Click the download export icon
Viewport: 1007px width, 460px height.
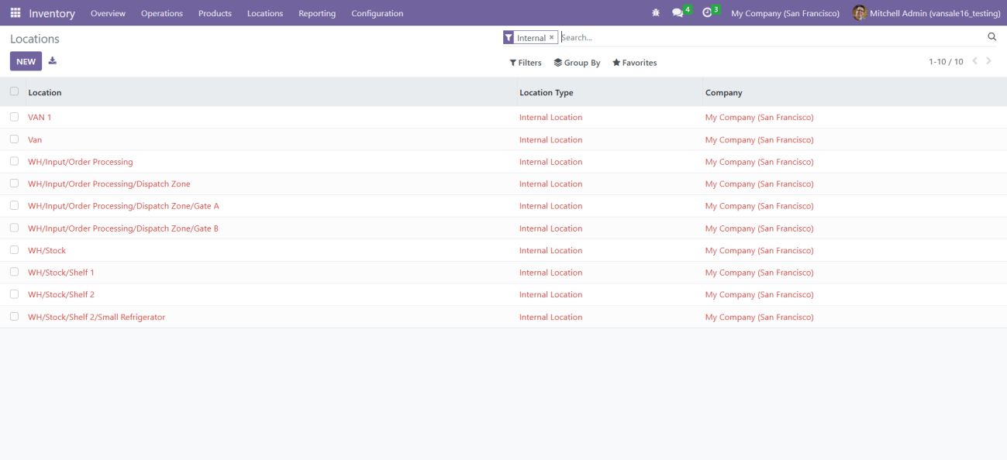pos(53,61)
